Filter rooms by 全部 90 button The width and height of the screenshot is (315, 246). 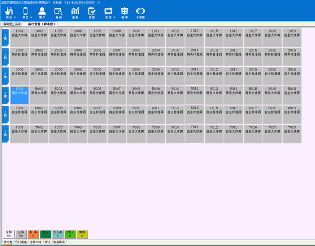pos(8,234)
